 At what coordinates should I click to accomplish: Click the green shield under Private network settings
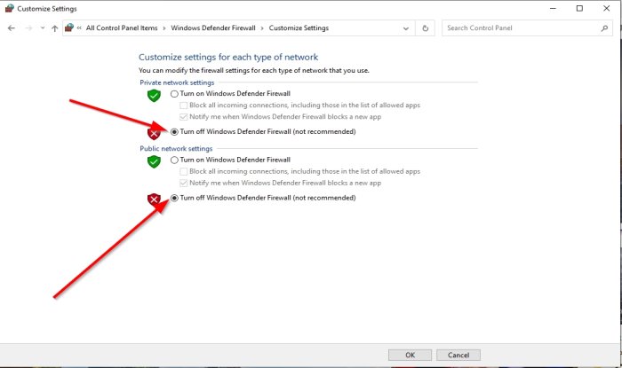coord(154,94)
